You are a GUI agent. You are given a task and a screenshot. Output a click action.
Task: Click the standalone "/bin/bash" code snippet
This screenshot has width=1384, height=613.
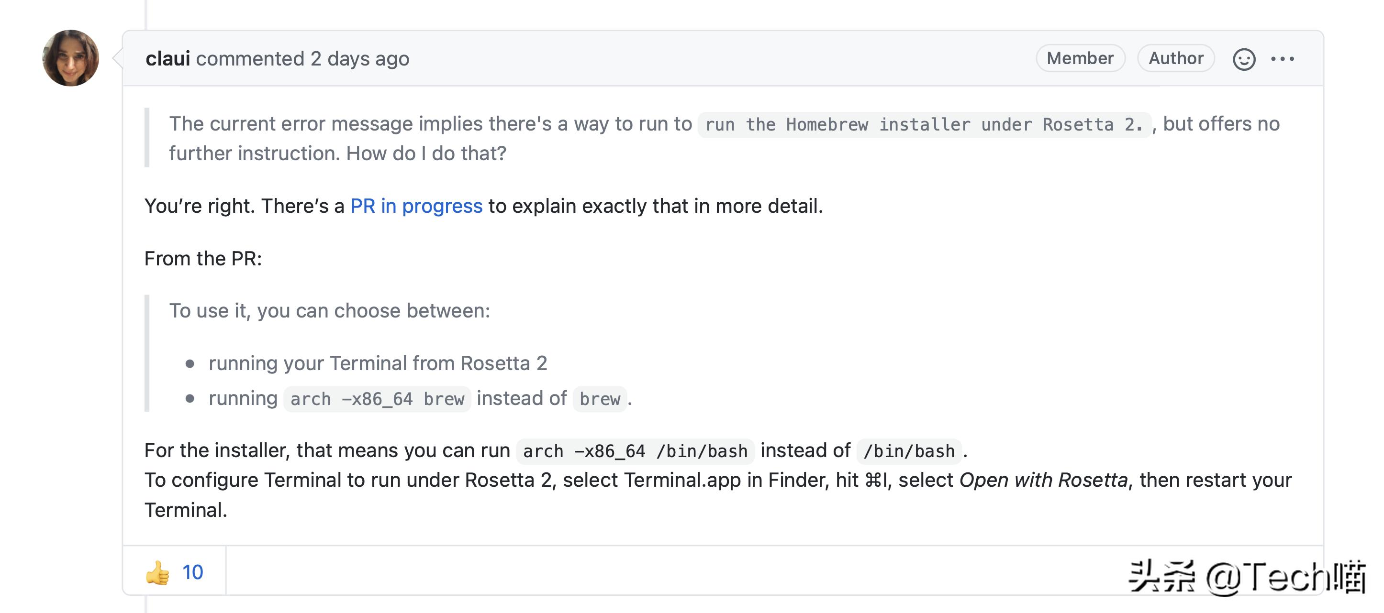pyautogui.click(x=908, y=451)
